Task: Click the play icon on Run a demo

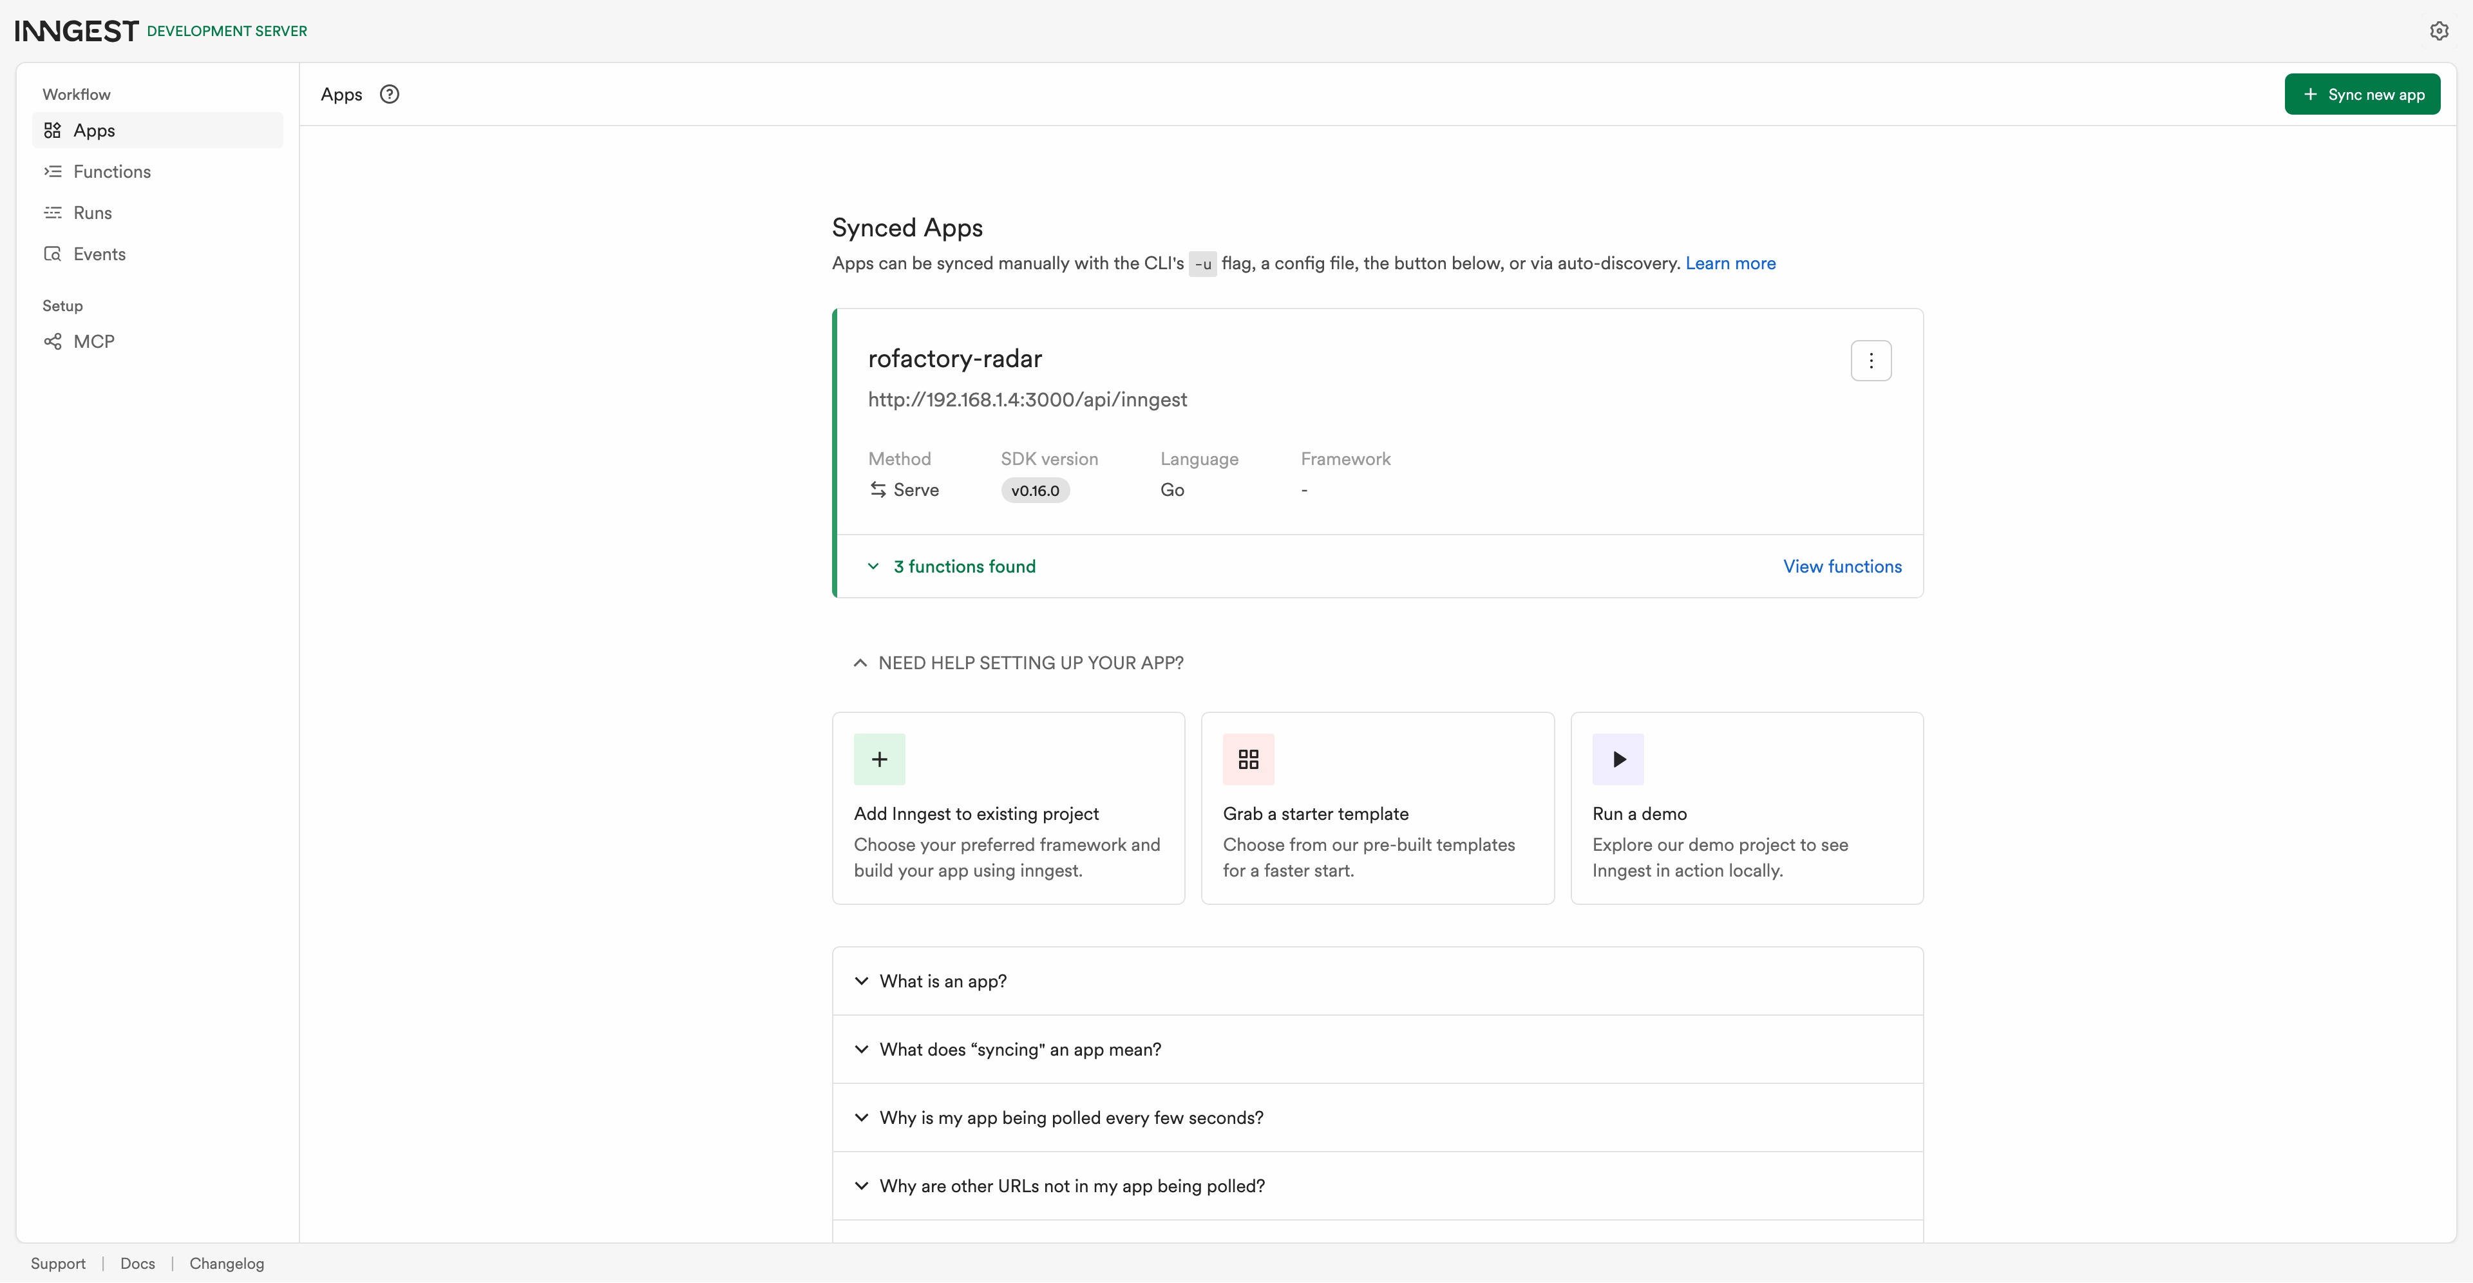Action: (x=1618, y=759)
